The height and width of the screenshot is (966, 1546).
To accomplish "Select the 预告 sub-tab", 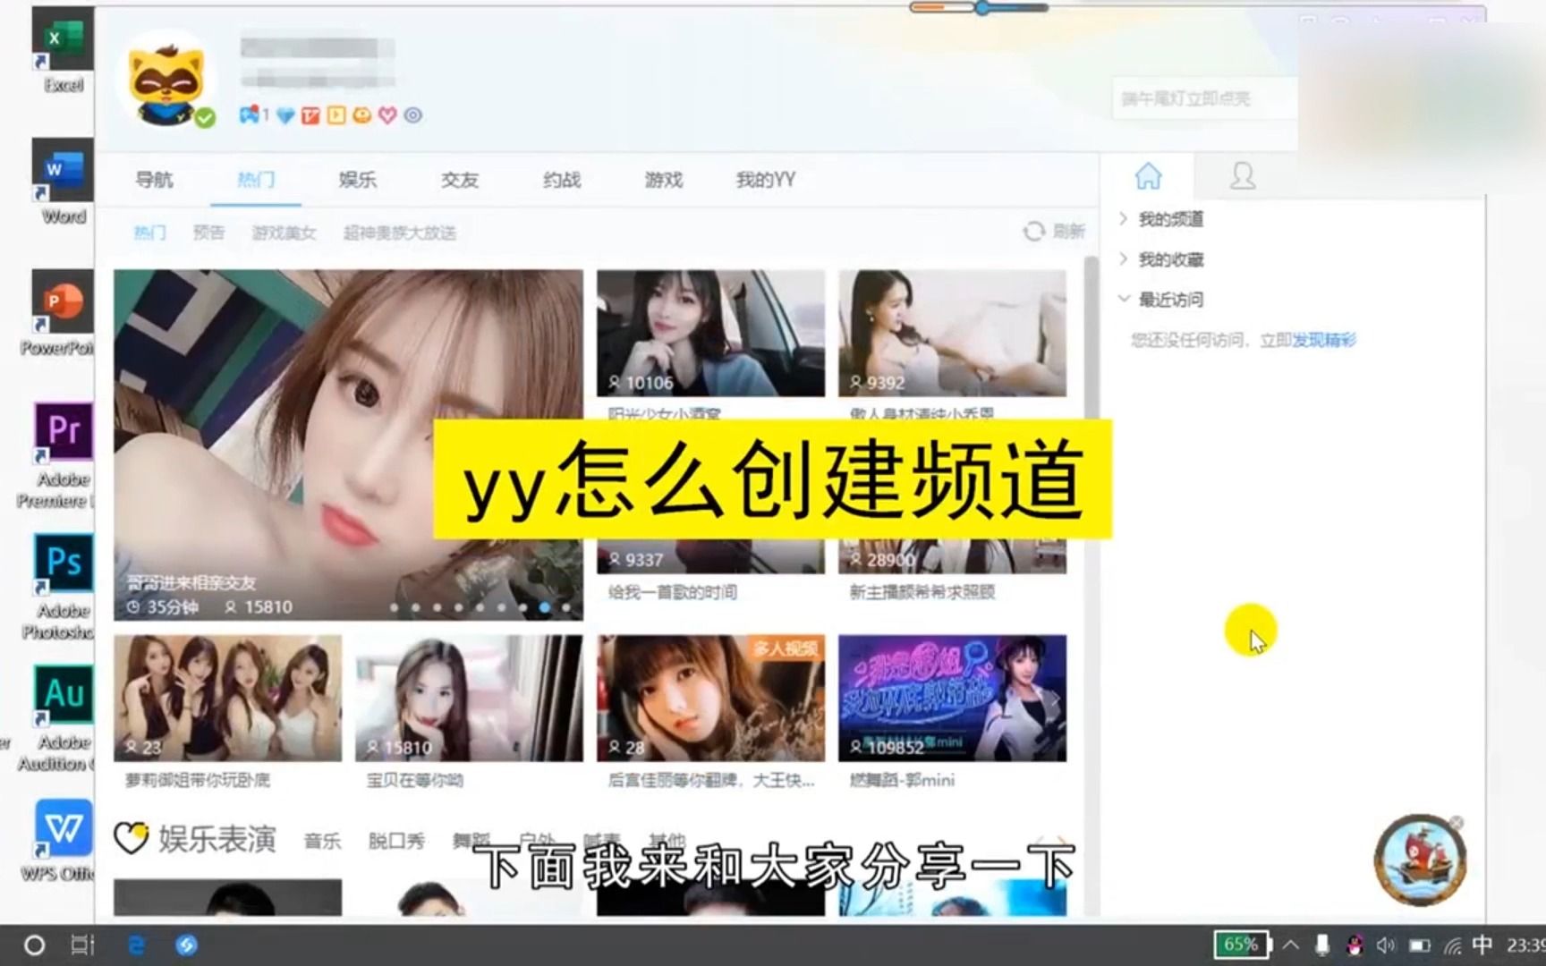I will tap(209, 233).
